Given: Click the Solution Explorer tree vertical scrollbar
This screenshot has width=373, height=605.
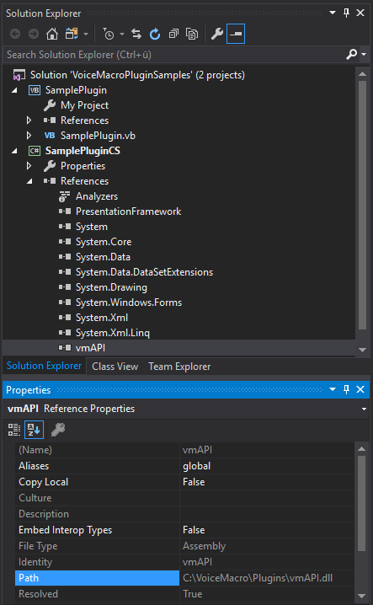Looking at the screenshot, I should coord(362,205).
